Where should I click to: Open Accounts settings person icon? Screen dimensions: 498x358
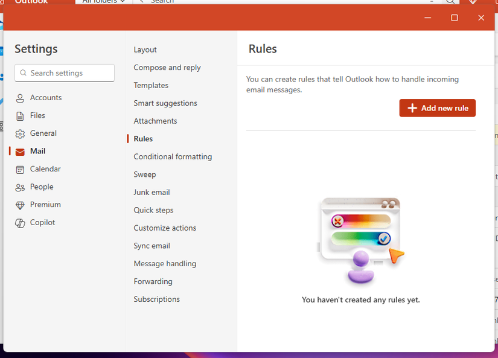(x=20, y=98)
